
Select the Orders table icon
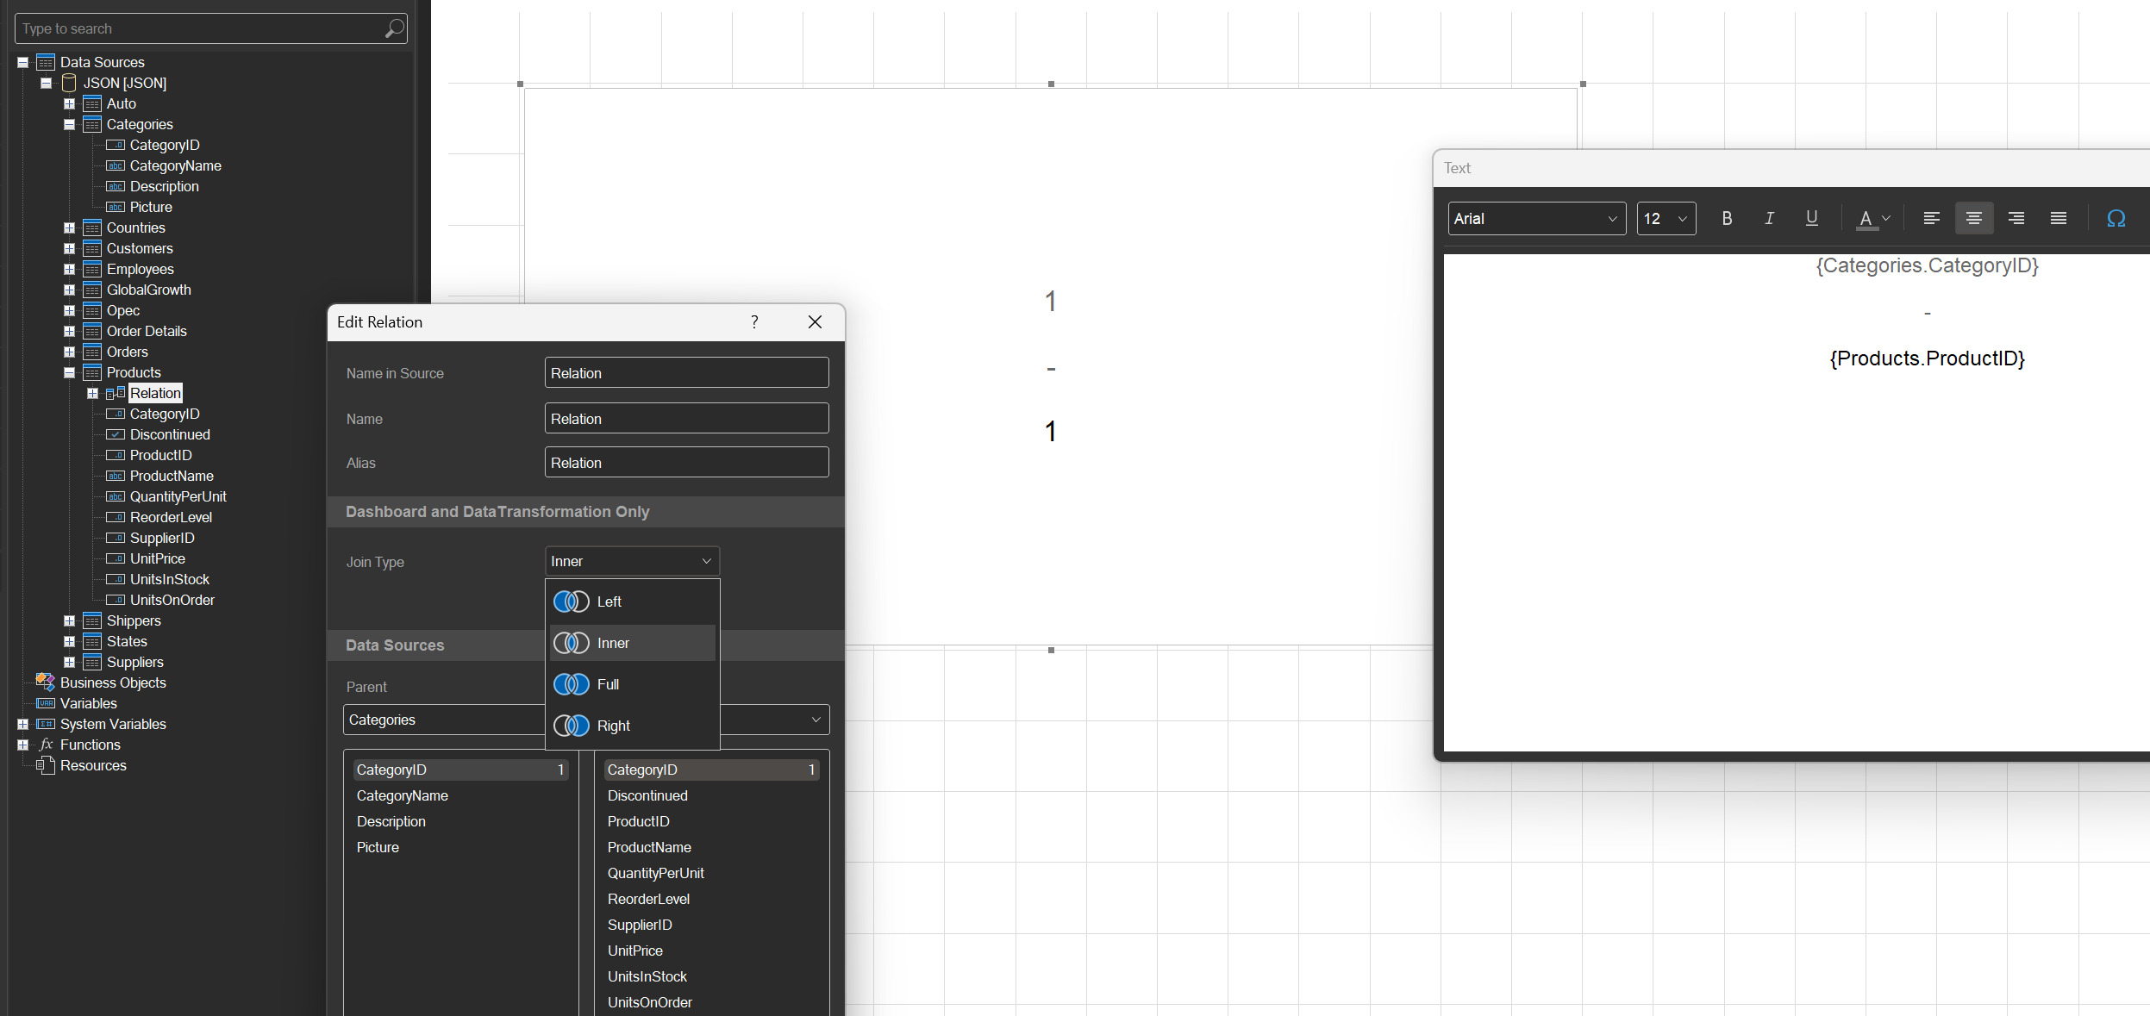(x=92, y=352)
